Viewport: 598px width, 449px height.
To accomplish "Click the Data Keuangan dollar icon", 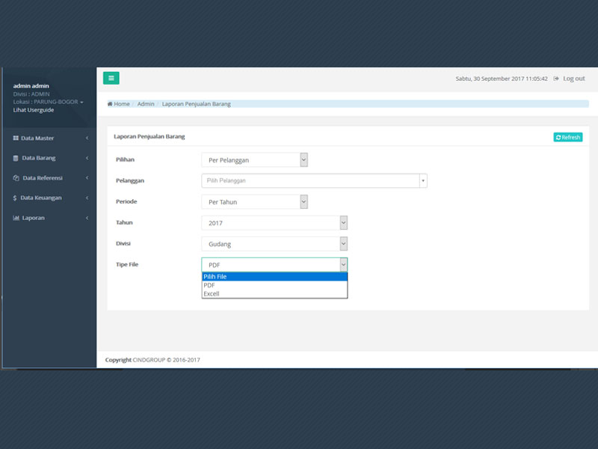I will coord(15,198).
